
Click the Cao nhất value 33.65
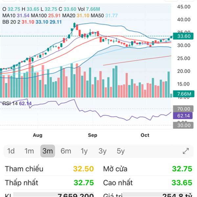182,183
